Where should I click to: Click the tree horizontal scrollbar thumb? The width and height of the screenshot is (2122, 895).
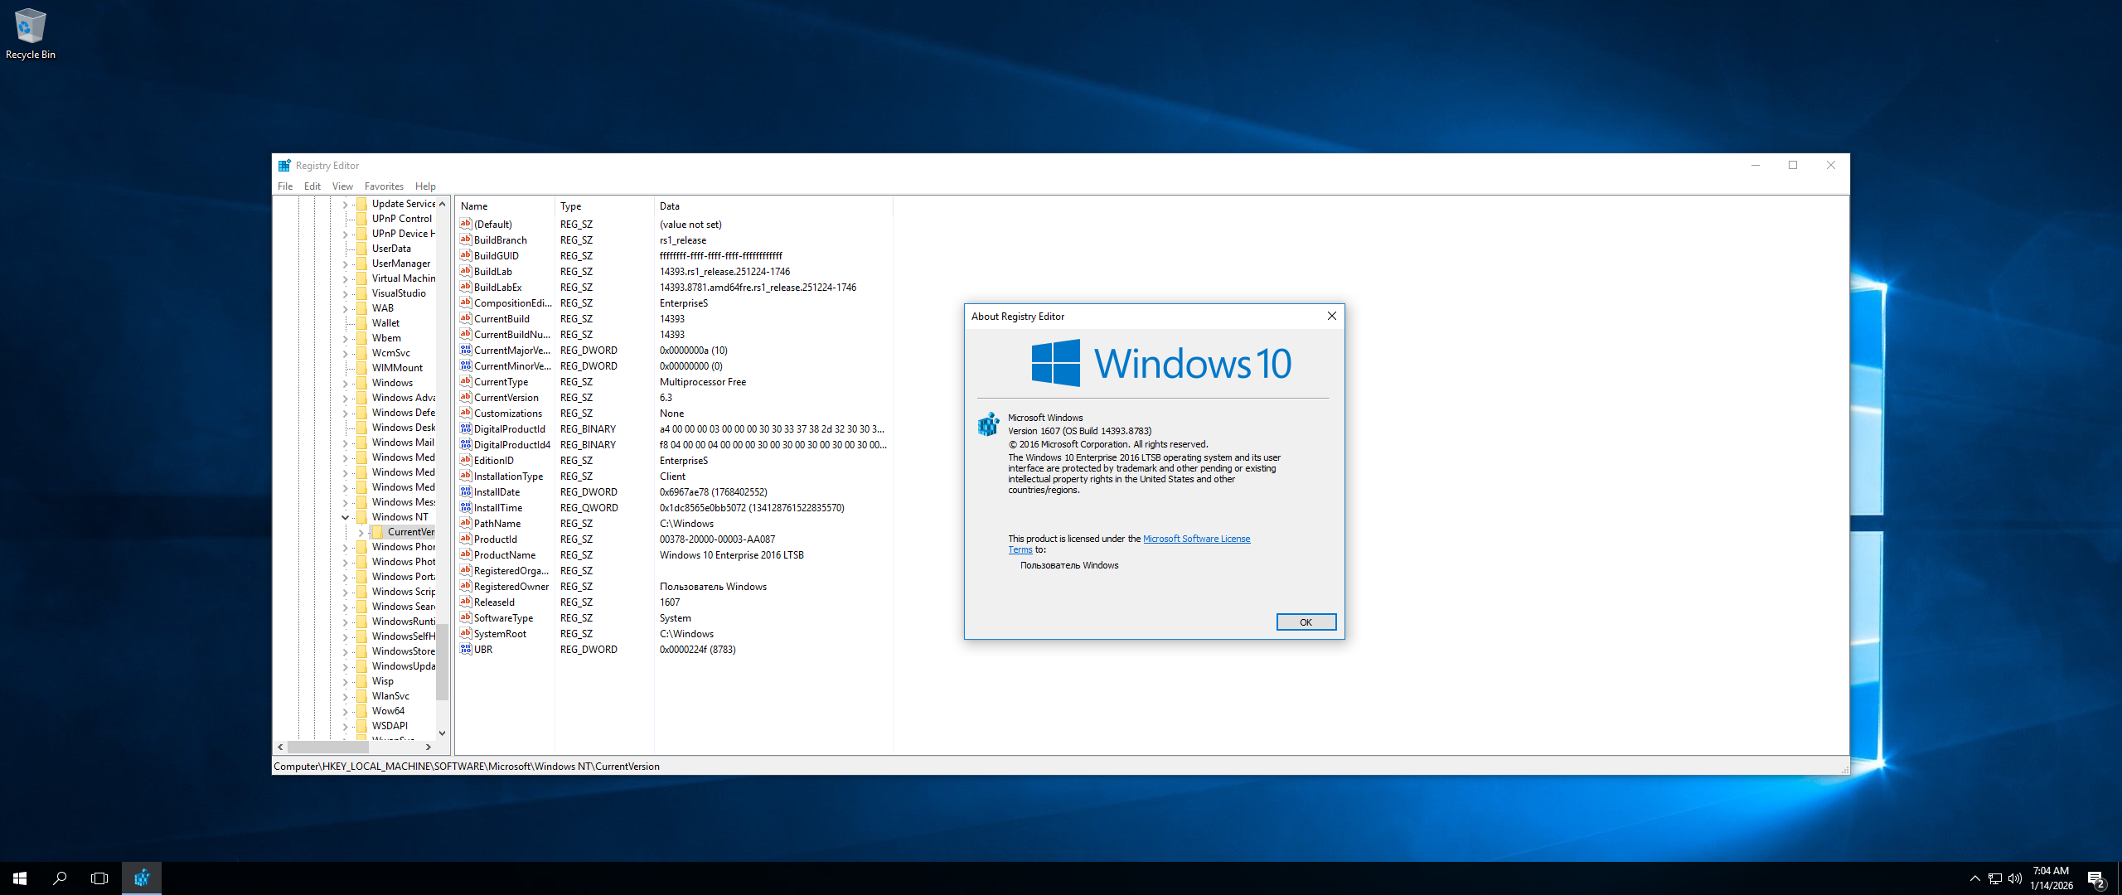click(x=327, y=747)
